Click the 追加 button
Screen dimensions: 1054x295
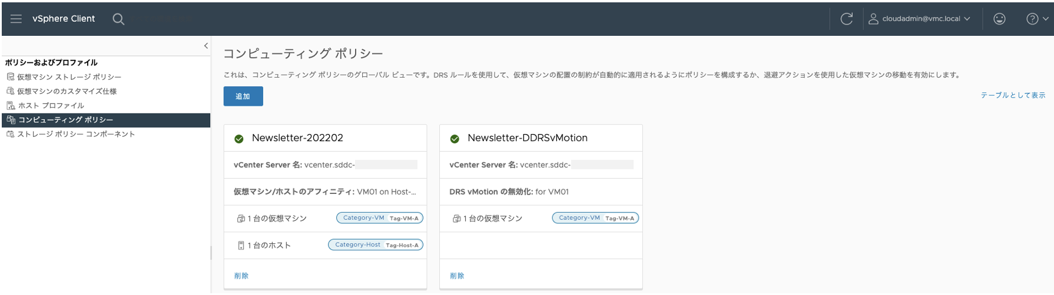coord(243,96)
